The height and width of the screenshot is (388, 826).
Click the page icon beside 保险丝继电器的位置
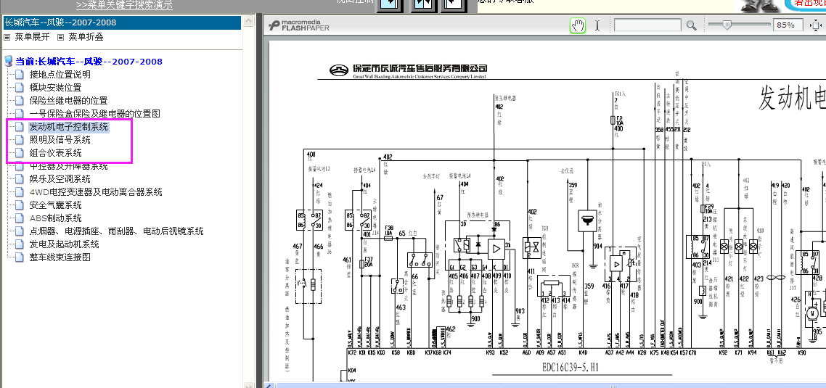click(20, 101)
